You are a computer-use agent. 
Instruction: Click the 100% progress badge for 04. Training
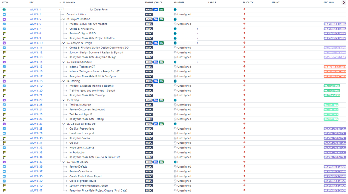pos(149,81)
